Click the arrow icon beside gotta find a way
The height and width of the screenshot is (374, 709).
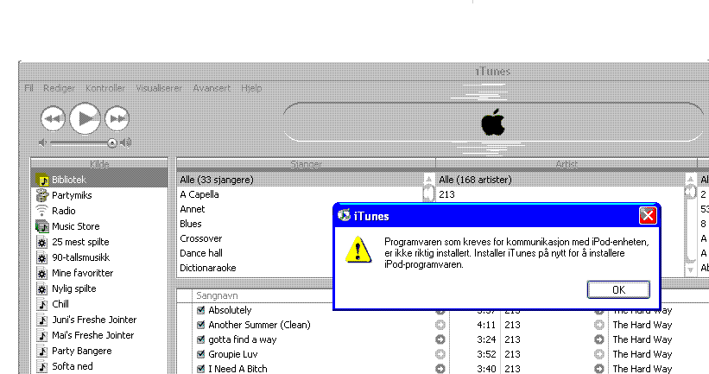pyautogui.click(x=440, y=339)
